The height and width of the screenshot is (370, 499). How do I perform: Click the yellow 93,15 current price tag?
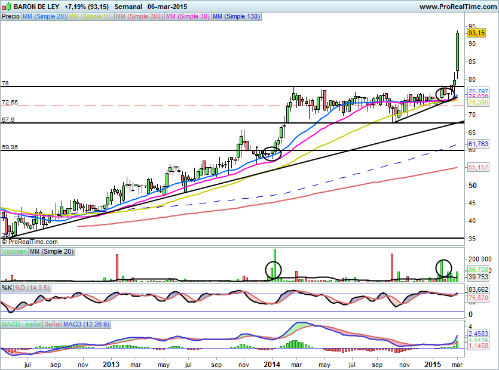point(476,34)
